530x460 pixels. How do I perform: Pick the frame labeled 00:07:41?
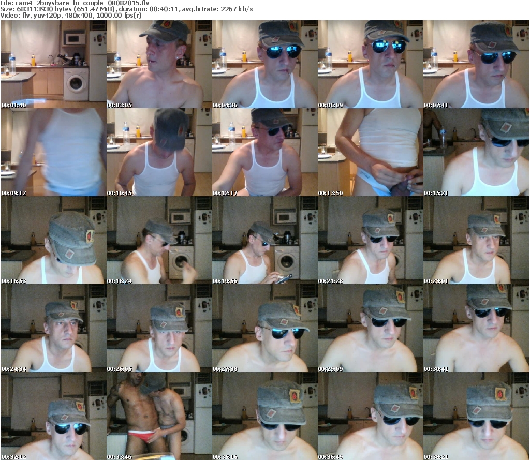[476, 64]
